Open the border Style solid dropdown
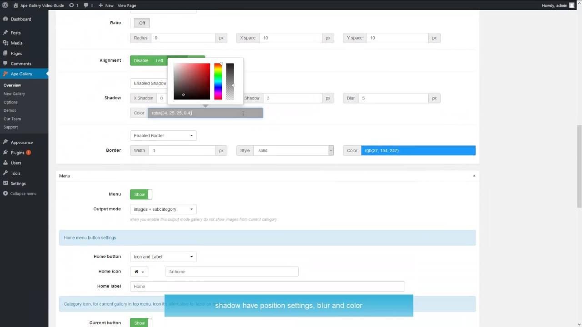The width and height of the screenshot is (582, 327). 293,150
